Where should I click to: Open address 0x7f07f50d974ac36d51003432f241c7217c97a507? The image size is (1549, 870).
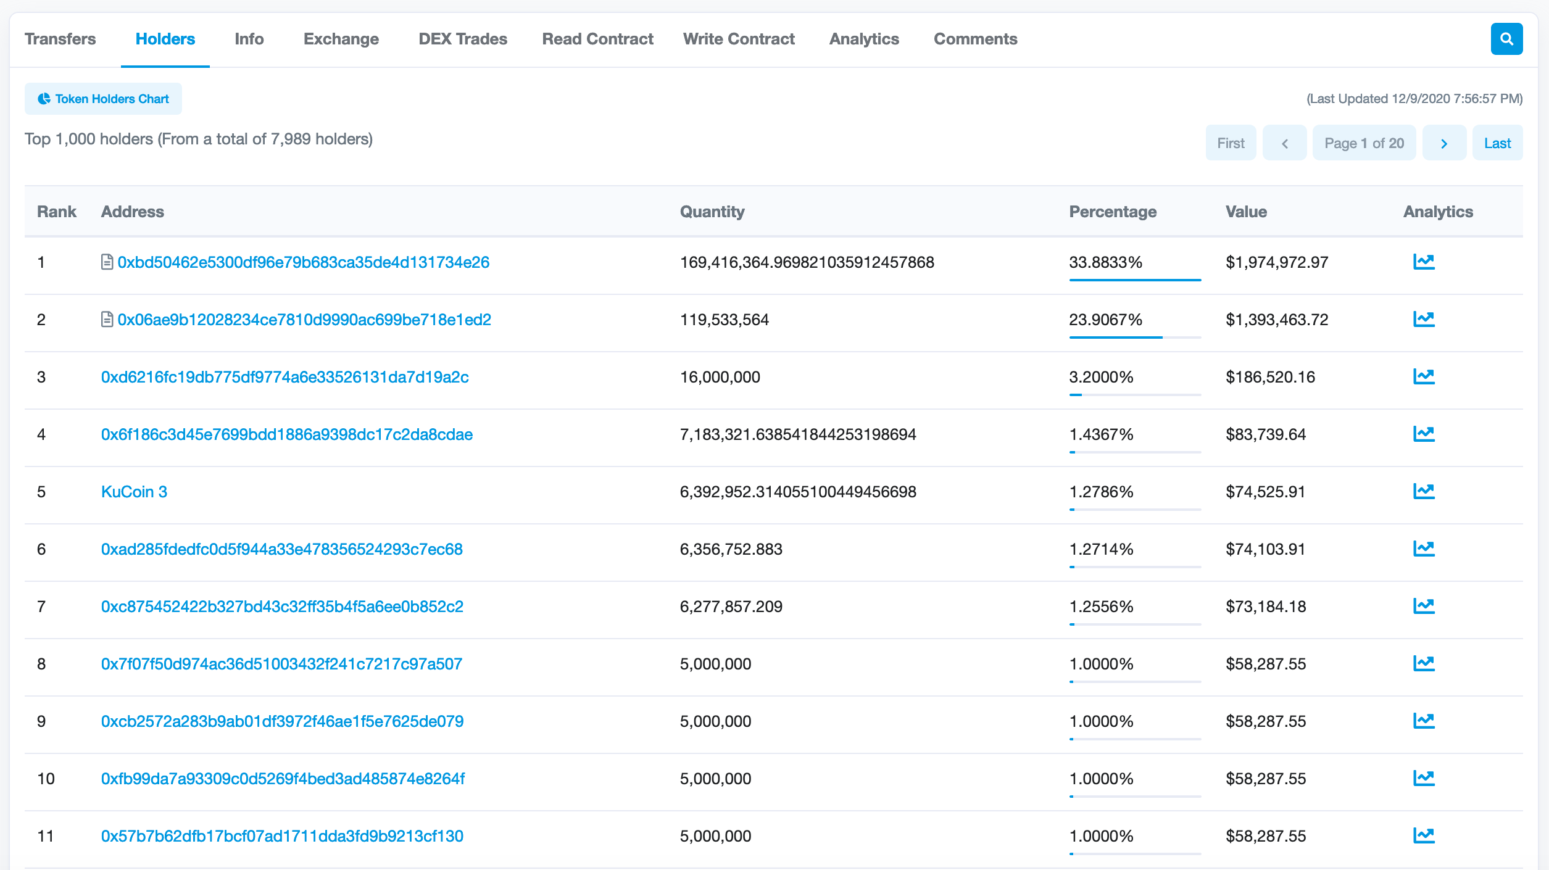(281, 664)
